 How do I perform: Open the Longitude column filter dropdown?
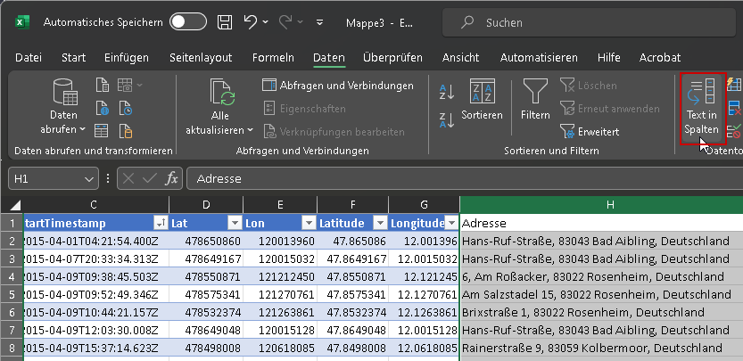451,223
